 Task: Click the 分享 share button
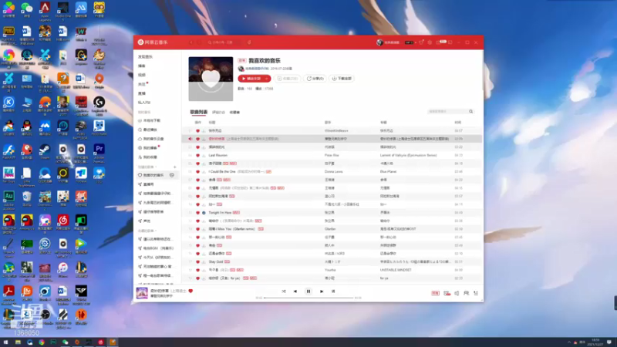coord(315,79)
